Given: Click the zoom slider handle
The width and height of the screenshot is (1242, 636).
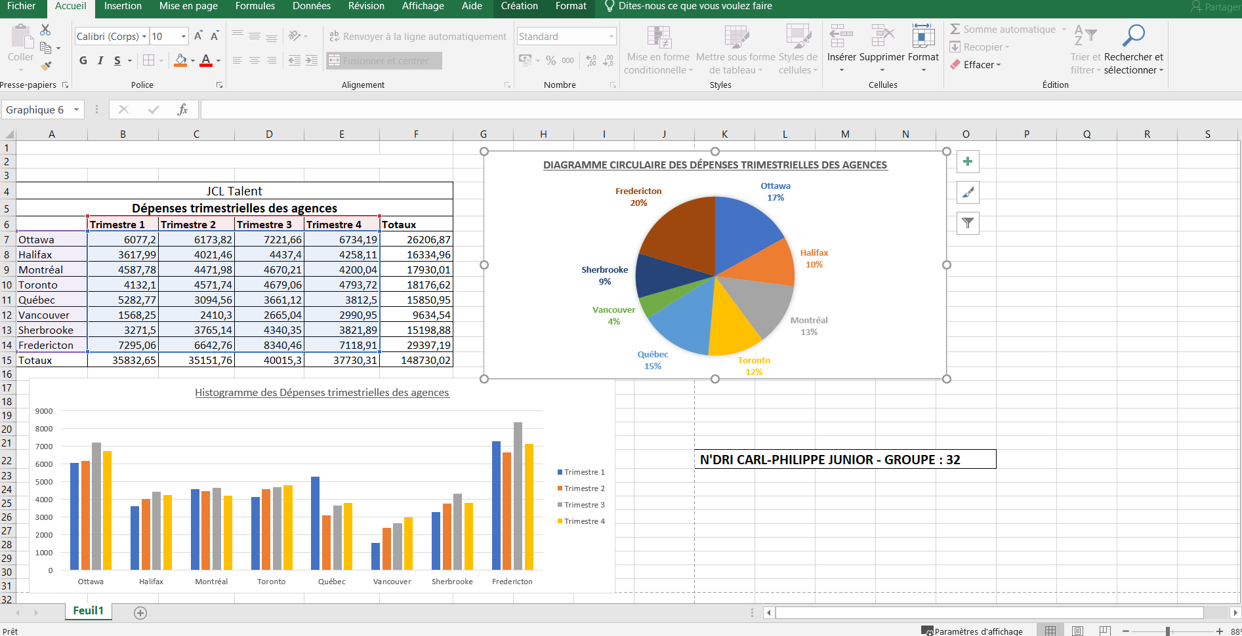Looking at the screenshot, I should click(x=1168, y=631).
